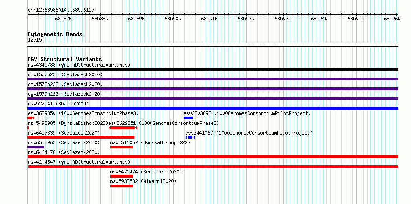Click the red bar under nsv5511057
411x204 pixels.
pyautogui.click(x=121, y=147)
